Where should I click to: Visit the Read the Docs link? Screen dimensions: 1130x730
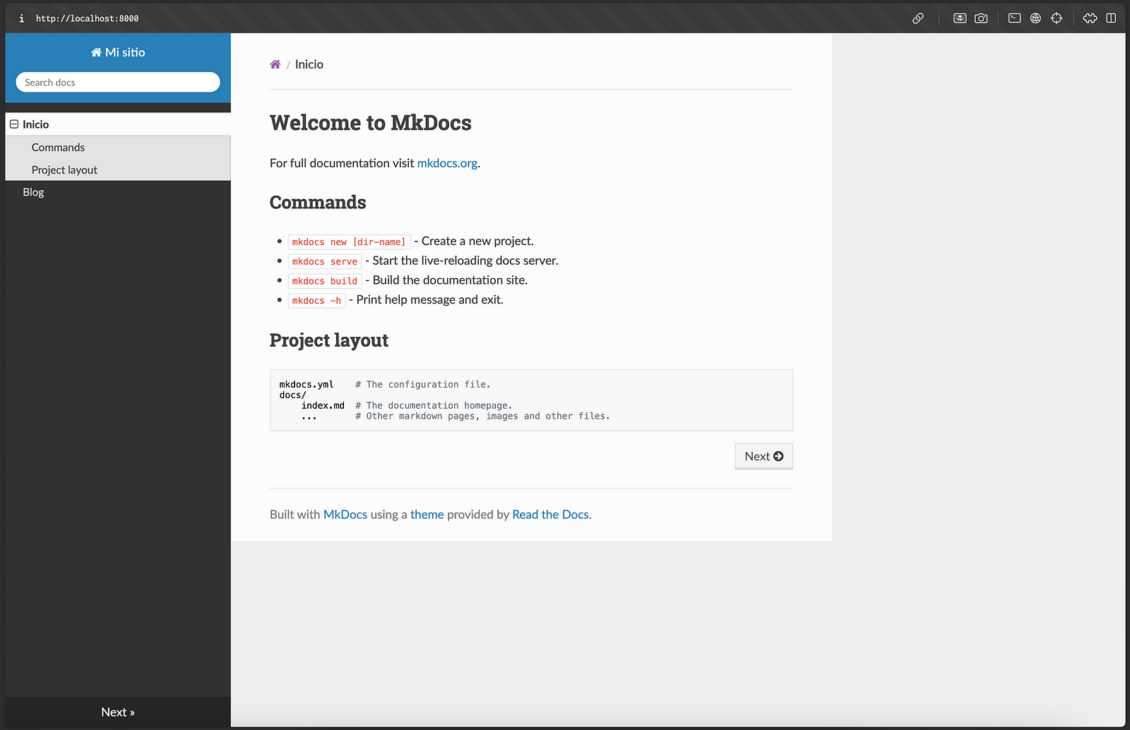(551, 515)
